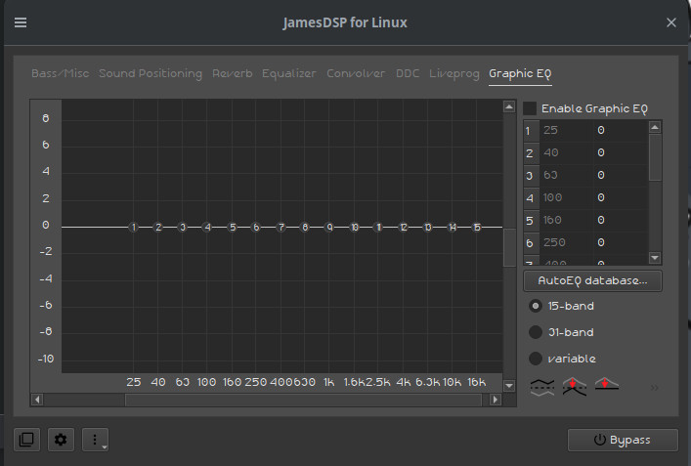Select the gain cell for the 160 Hz band
Screen dimensions: 691x466
tap(620, 220)
